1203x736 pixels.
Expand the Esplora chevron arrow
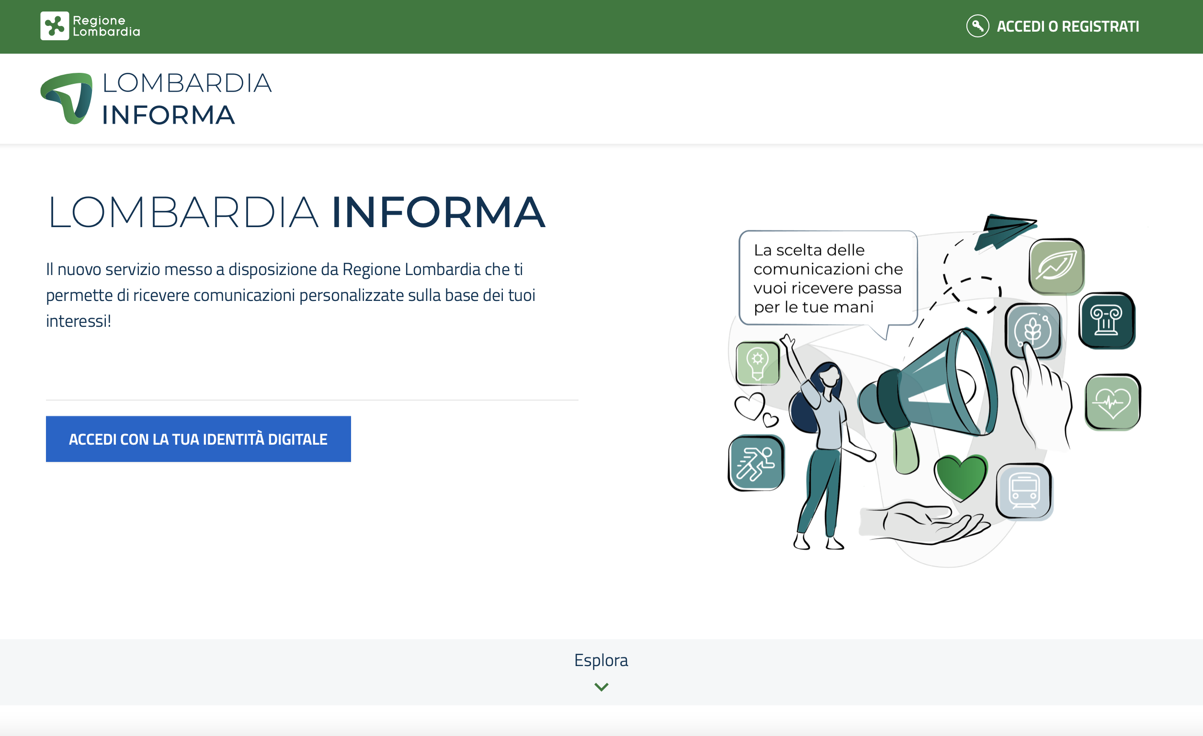coord(601,687)
